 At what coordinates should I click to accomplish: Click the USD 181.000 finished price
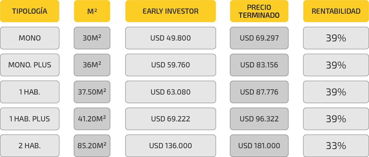pos(259,146)
